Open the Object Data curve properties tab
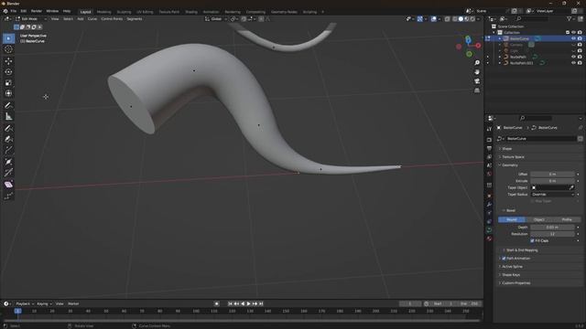The image size is (586, 329). [x=489, y=230]
